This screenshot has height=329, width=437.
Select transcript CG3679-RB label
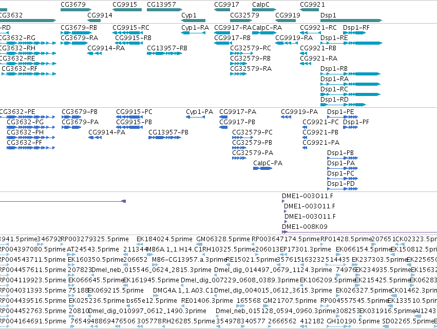click(x=79, y=28)
